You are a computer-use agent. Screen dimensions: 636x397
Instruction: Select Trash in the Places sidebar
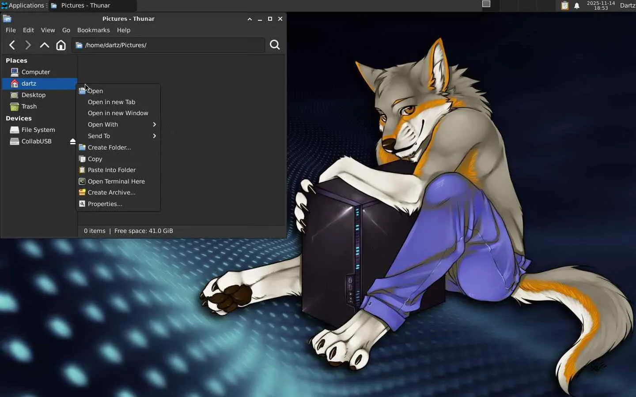click(40, 106)
